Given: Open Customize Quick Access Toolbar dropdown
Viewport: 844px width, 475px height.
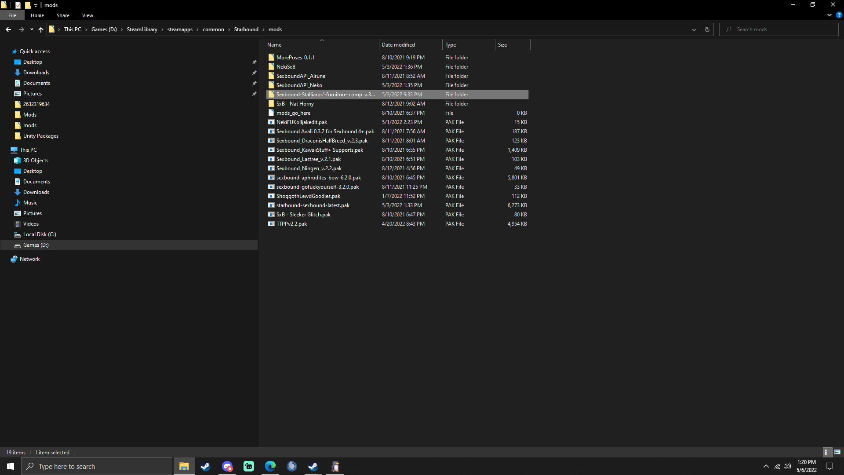Looking at the screenshot, I should (36, 5).
